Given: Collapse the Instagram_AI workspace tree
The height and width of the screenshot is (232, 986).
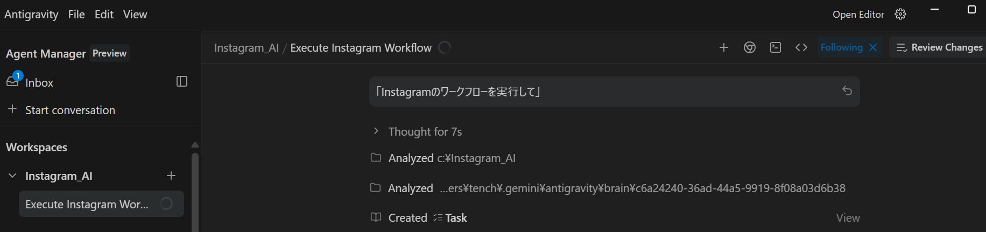Looking at the screenshot, I should [12, 175].
